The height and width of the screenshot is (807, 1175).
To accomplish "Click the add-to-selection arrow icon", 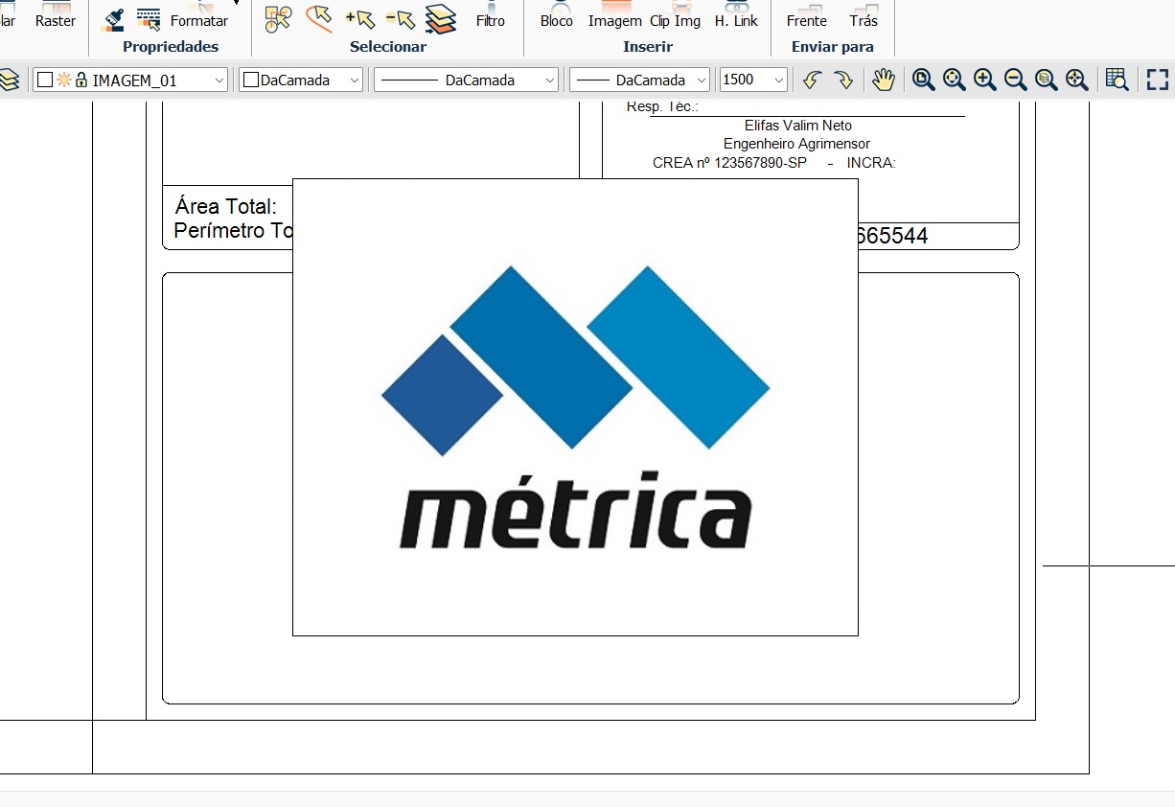I will coord(359,18).
